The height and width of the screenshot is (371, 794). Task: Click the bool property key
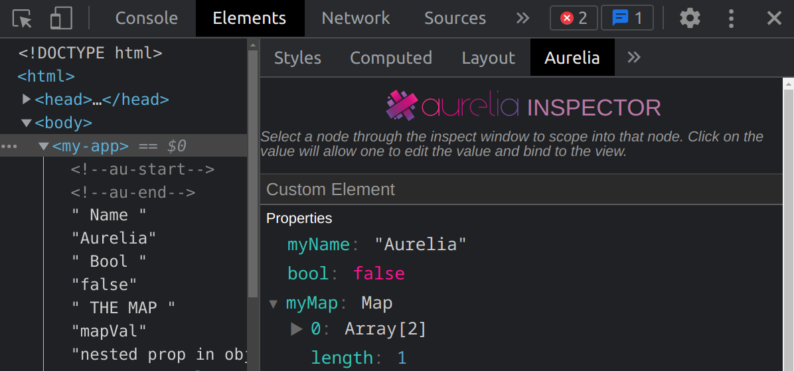tap(308, 274)
